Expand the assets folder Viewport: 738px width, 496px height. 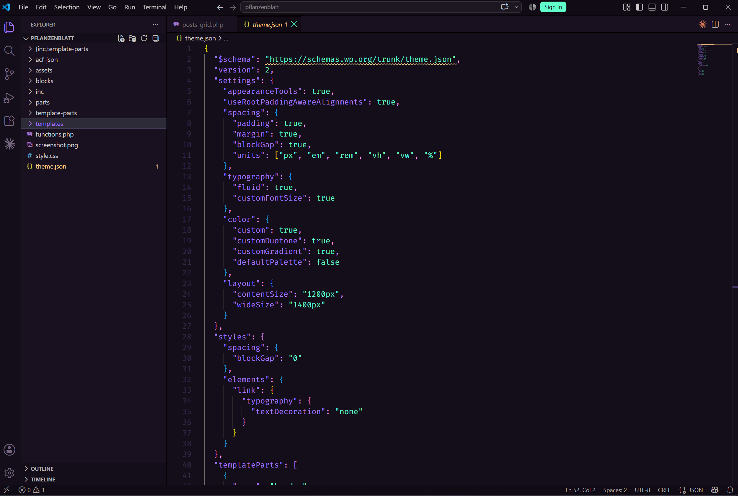[94, 70]
